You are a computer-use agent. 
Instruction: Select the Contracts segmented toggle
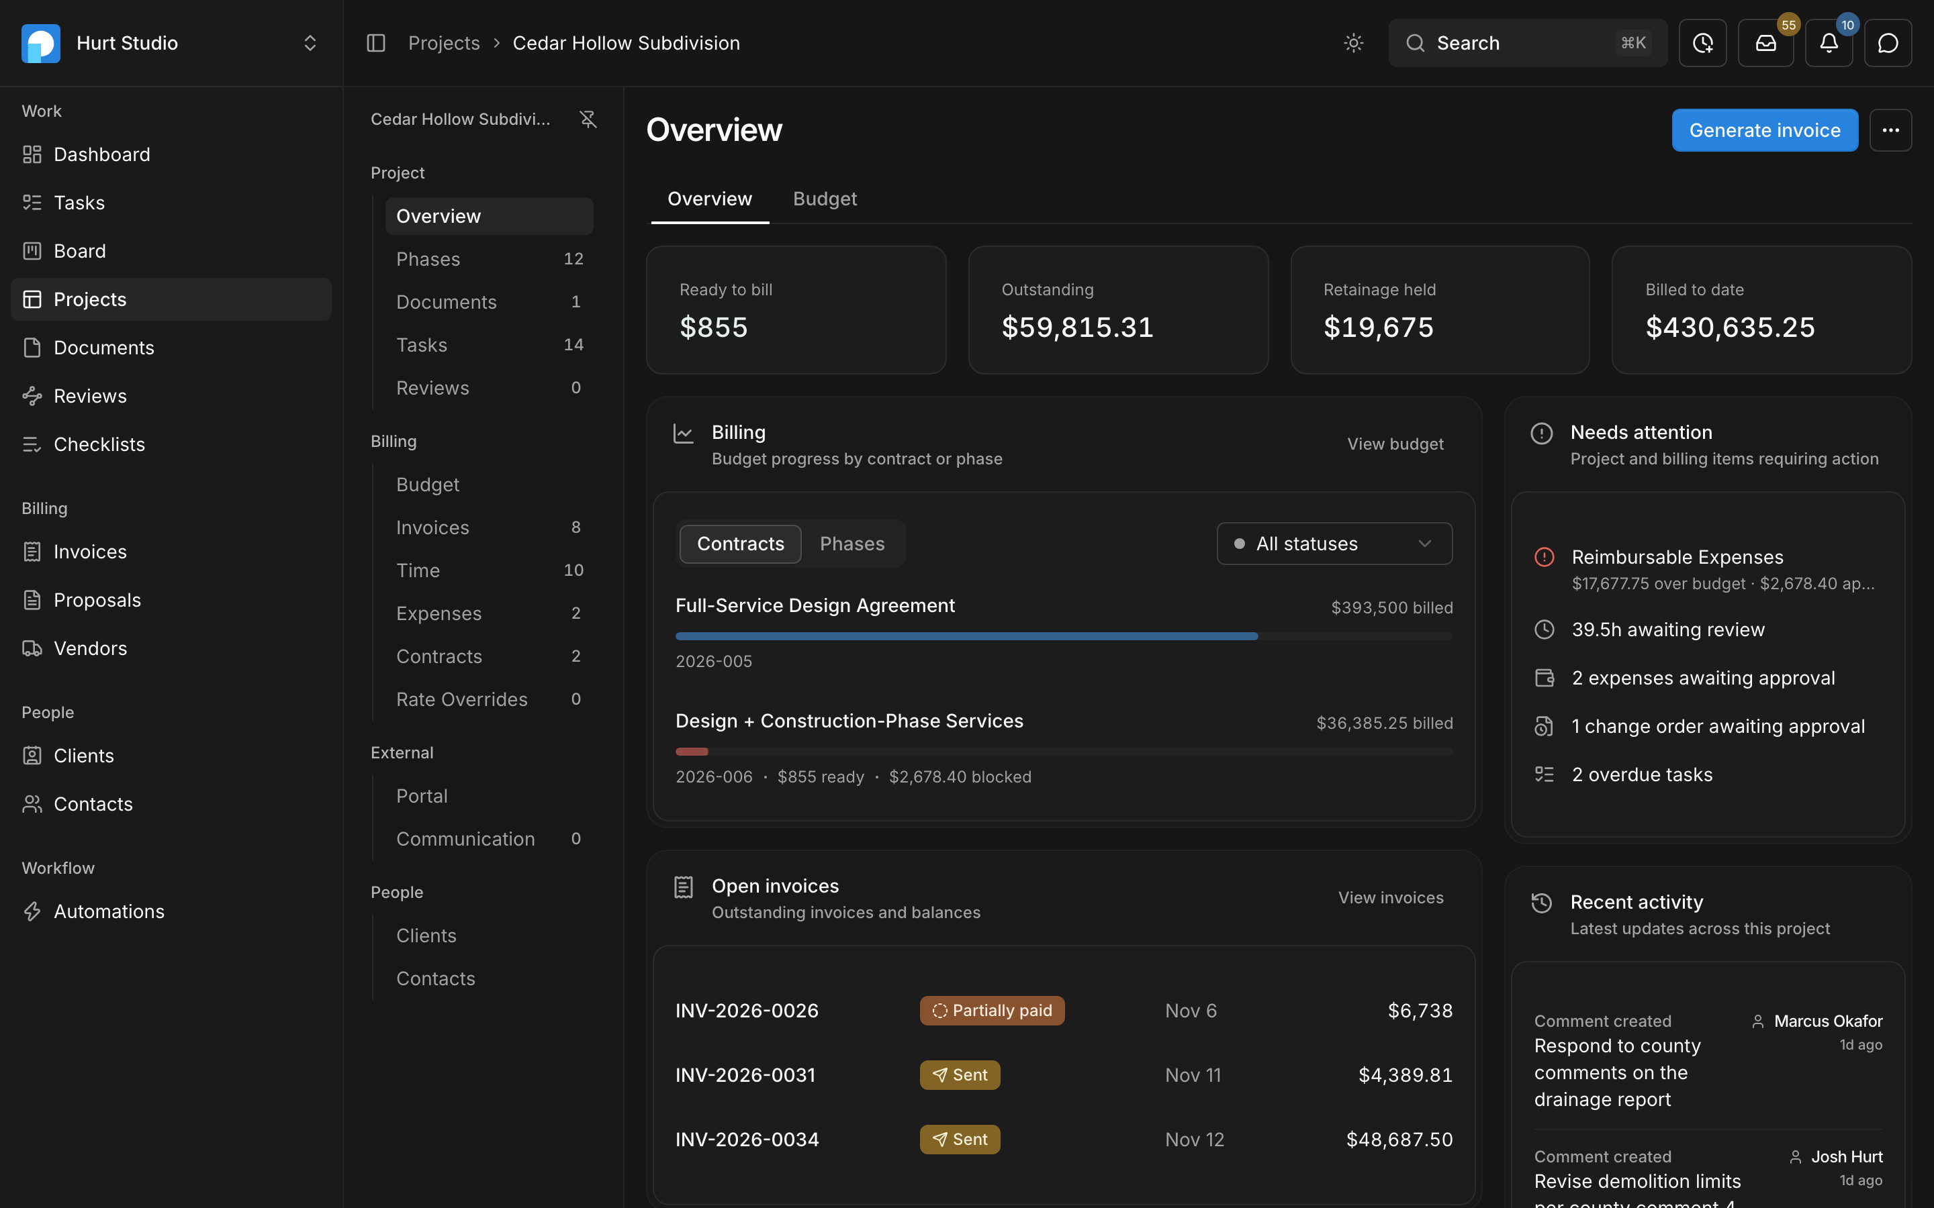pos(740,544)
